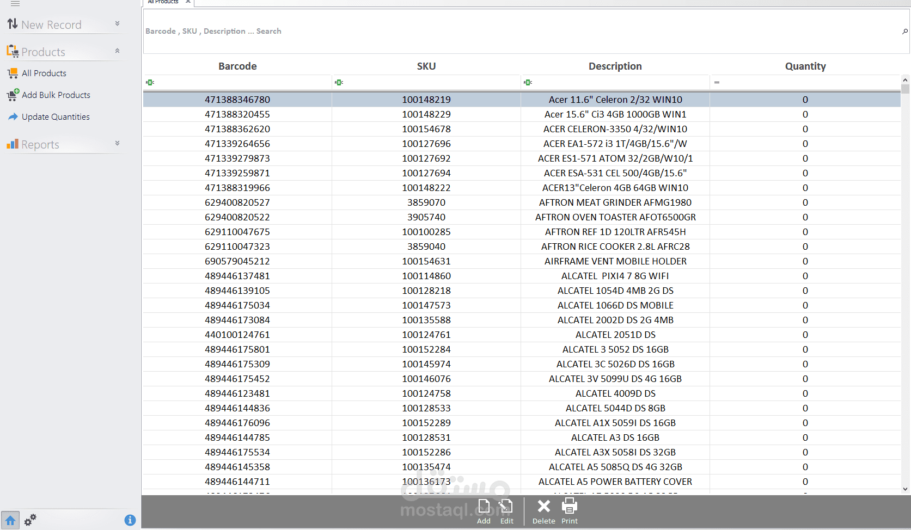Select SKU 100127696
Image resolution: width=911 pixels, height=530 pixels.
(x=426, y=144)
